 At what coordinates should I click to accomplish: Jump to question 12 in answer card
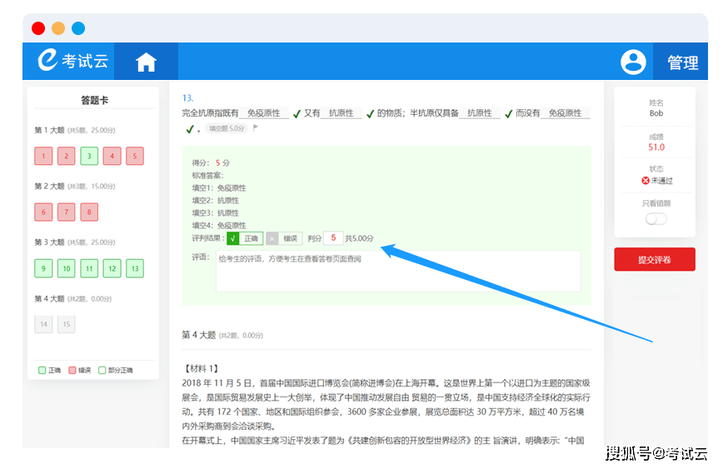pos(112,268)
